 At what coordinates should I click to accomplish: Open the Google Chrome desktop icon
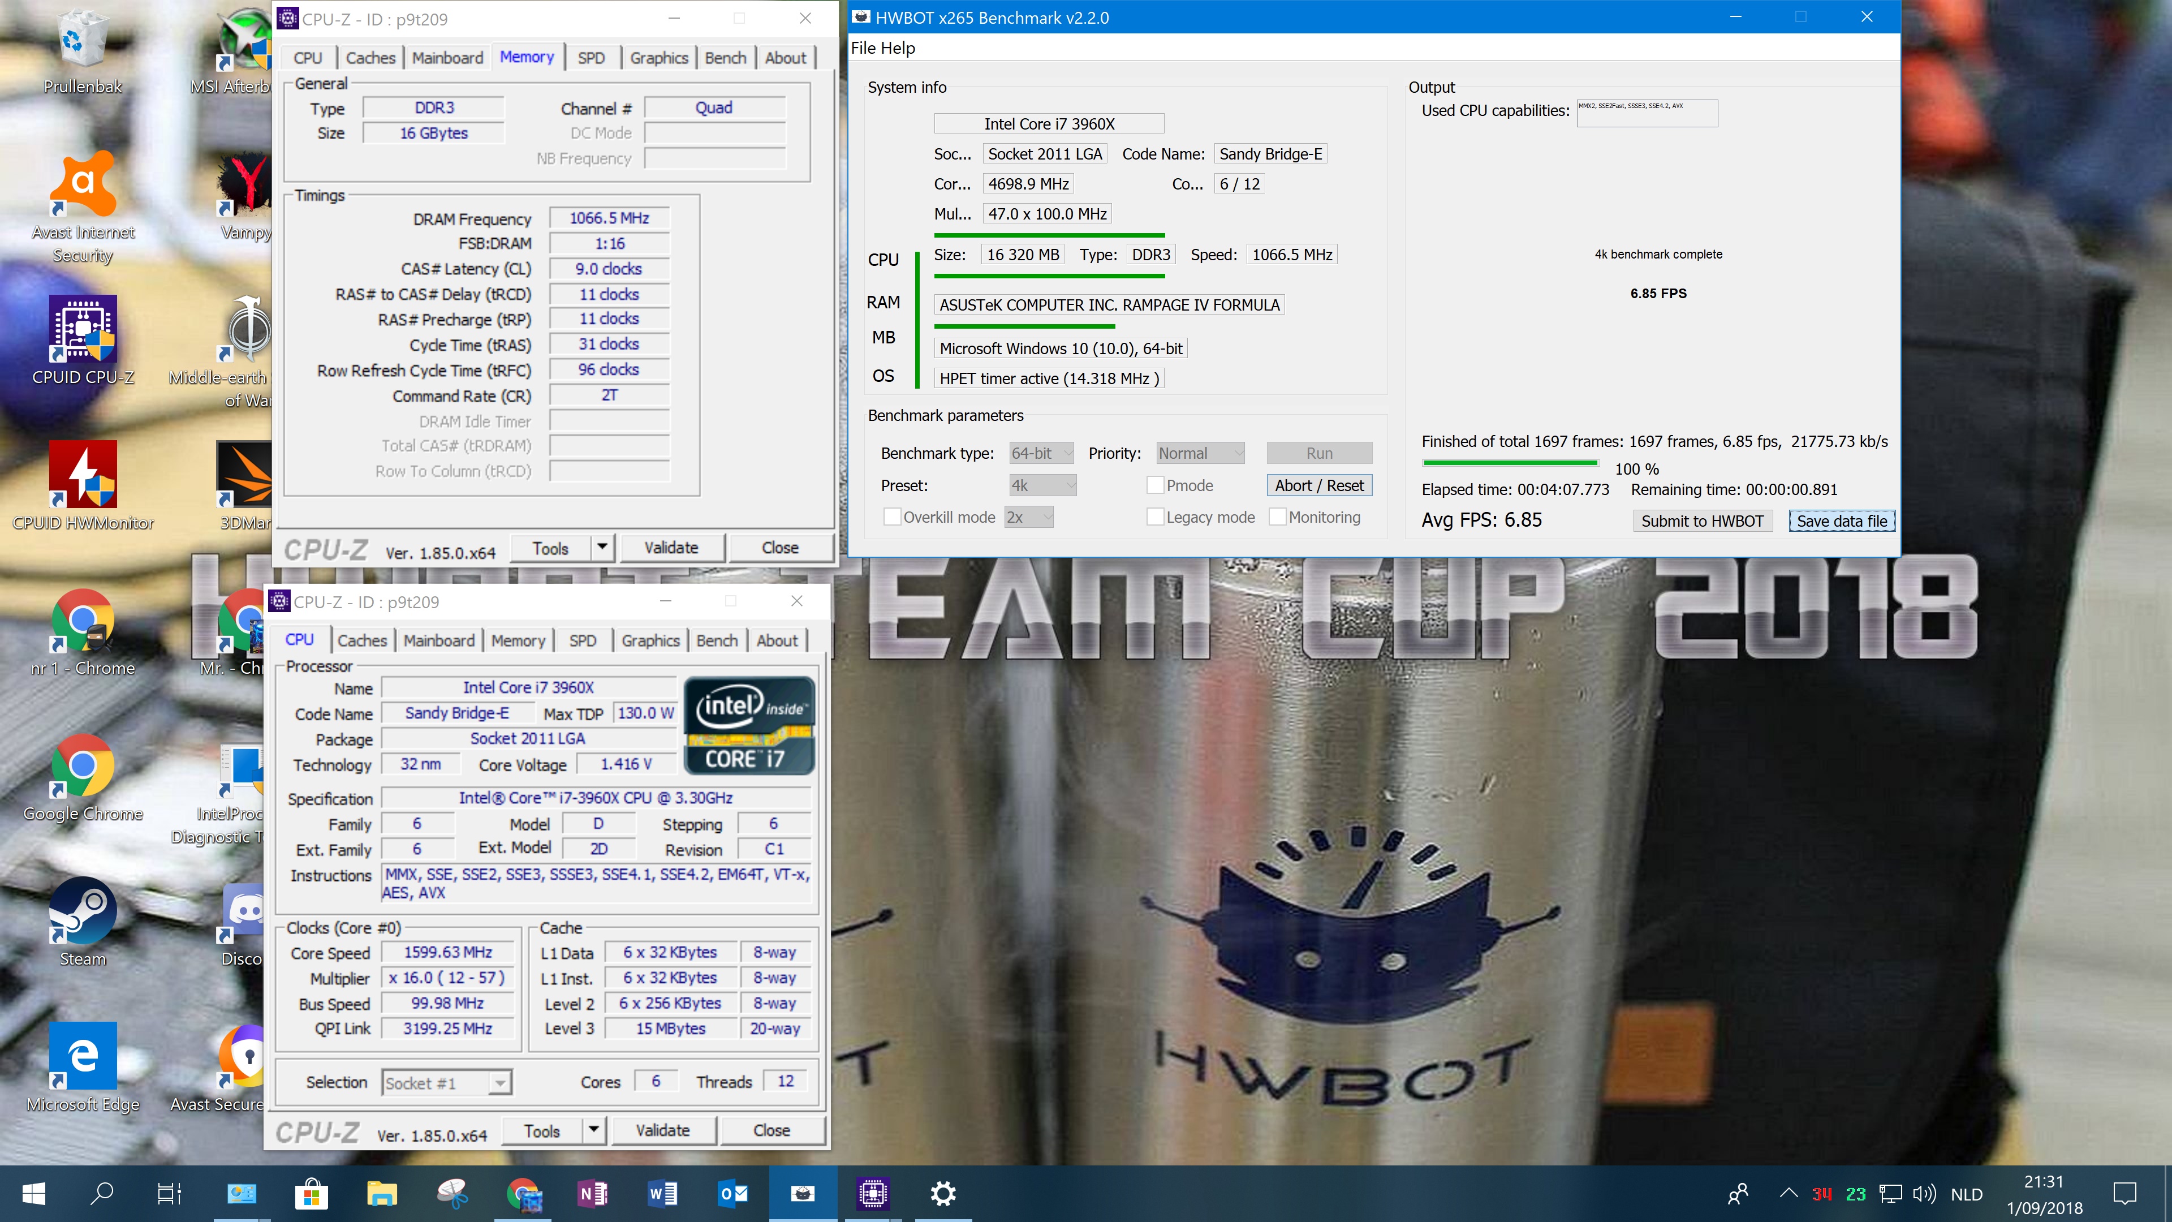(82, 777)
